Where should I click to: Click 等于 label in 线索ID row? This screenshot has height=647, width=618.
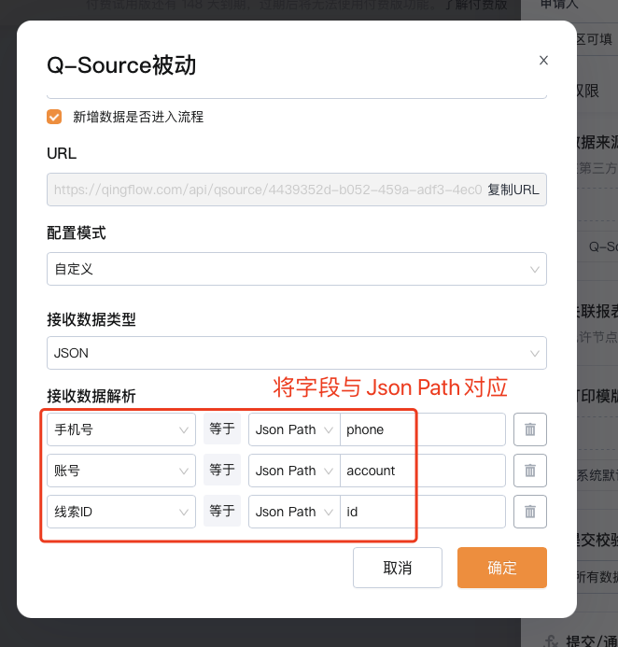(222, 511)
